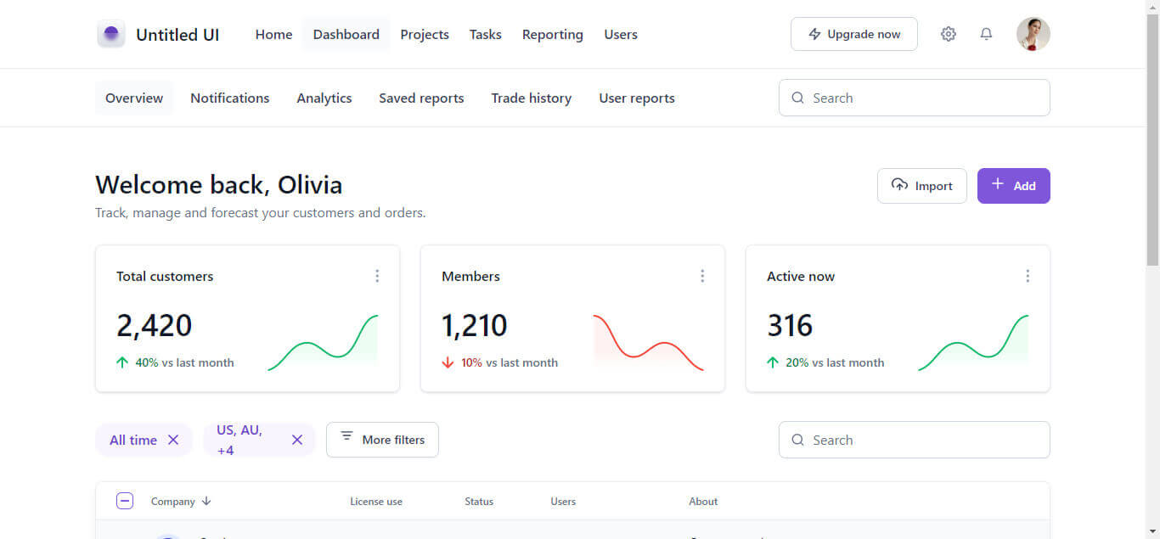This screenshot has height=539, width=1160.
Task: Click the Untitled UI logo icon
Action: click(x=111, y=34)
